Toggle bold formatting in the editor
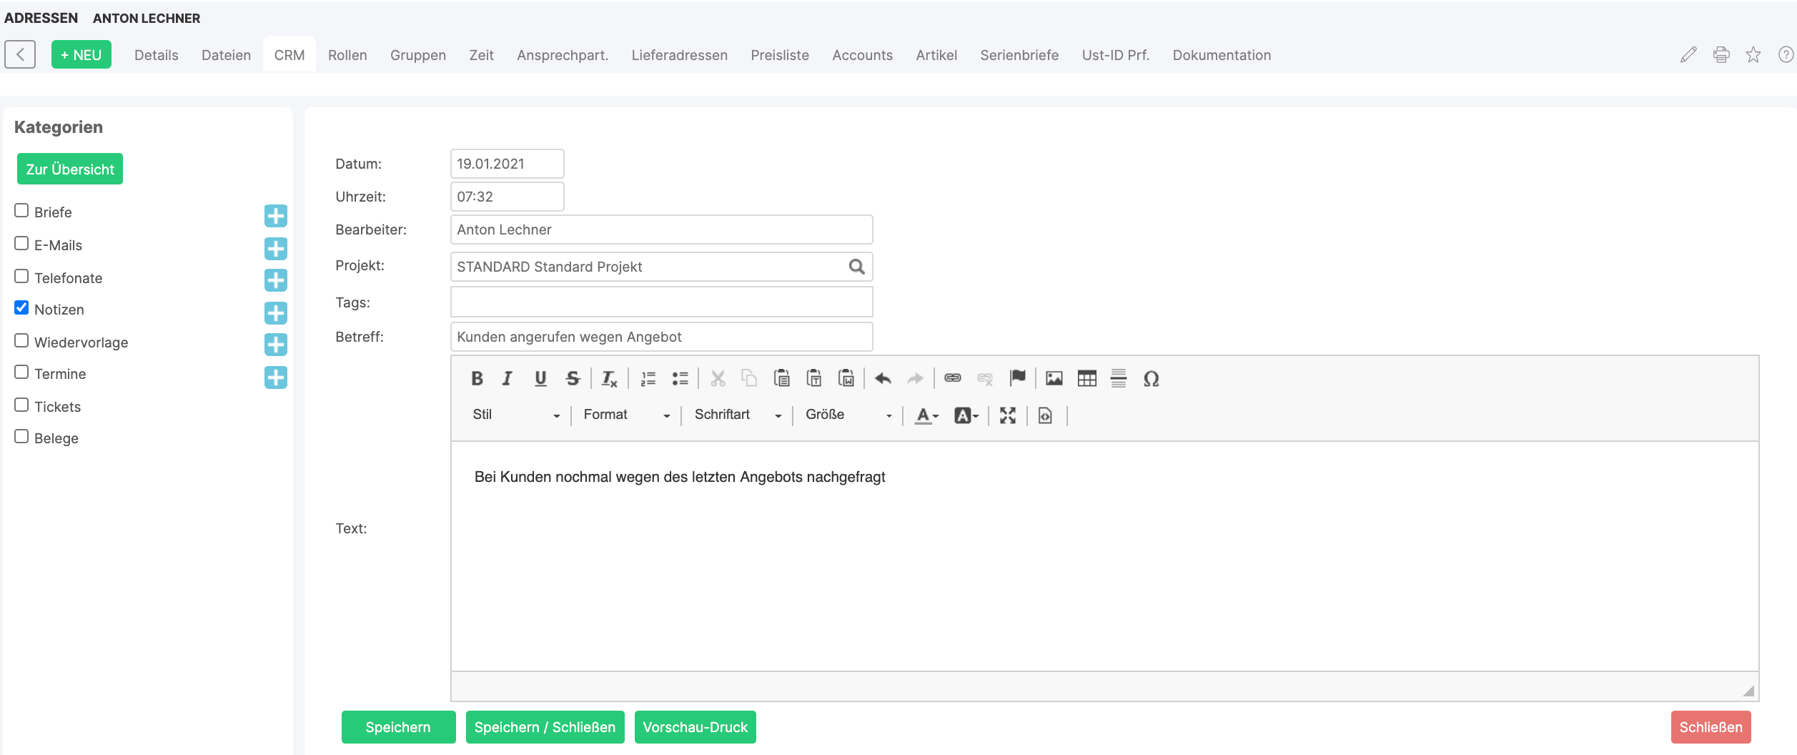The height and width of the screenshot is (755, 1797). [x=477, y=379]
